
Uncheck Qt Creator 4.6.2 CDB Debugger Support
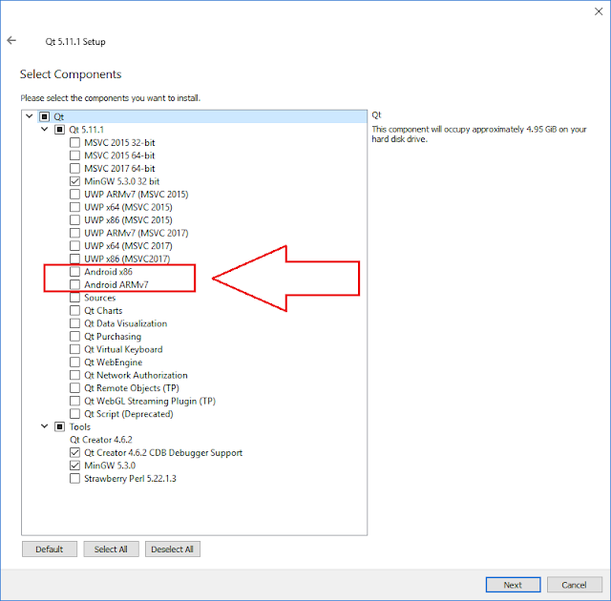pyautogui.click(x=74, y=452)
